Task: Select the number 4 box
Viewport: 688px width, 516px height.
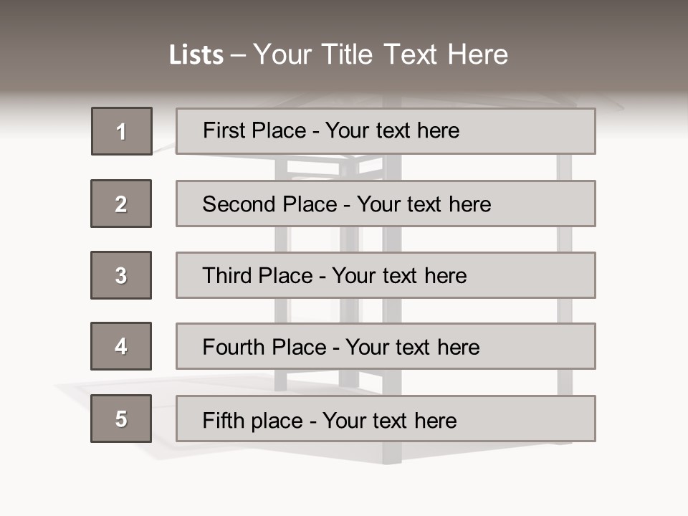Action: tap(121, 346)
